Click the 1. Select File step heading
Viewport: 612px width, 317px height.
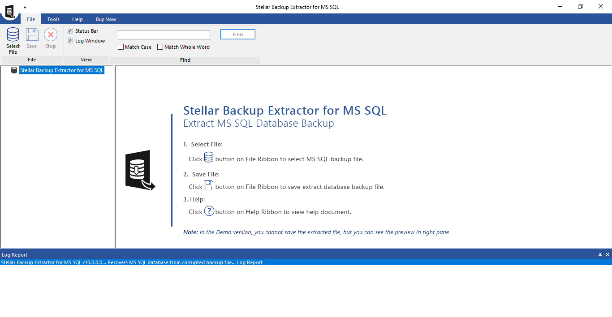click(x=203, y=144)
